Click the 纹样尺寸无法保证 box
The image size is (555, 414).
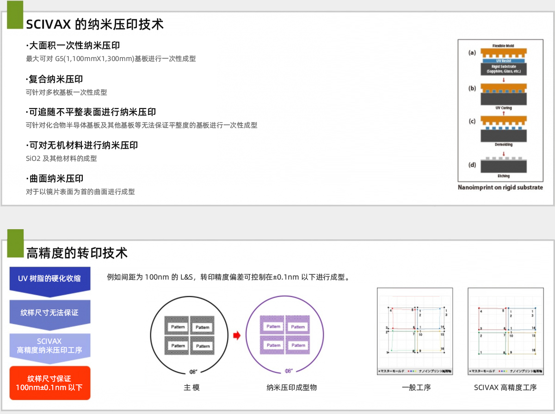pos(49,314)
